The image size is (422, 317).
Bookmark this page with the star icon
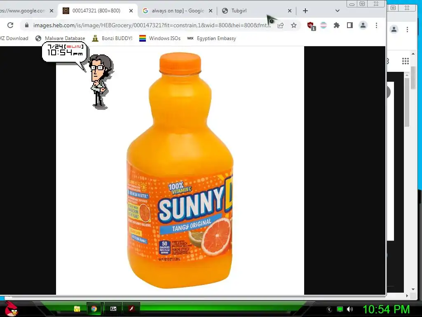pyautogui.click(x=293, y=25)
